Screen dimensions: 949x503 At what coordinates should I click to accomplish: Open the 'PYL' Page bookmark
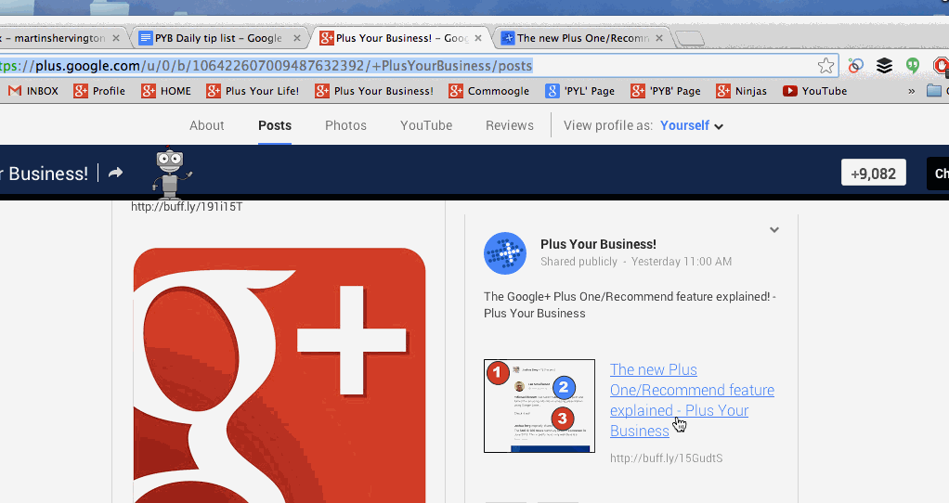579,91
